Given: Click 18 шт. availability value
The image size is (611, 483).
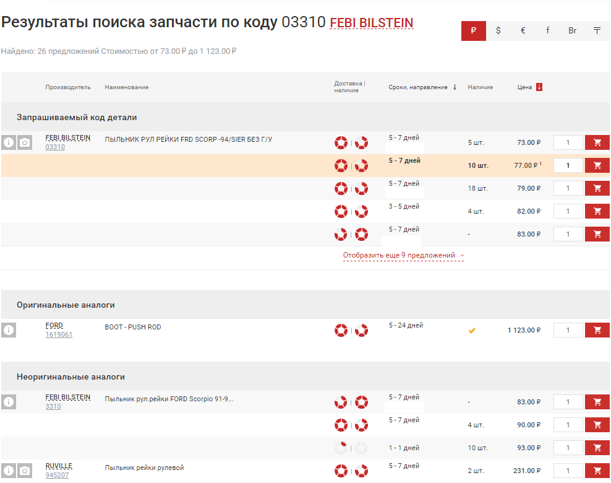Looking at the screenshot, I should (478, 188).
